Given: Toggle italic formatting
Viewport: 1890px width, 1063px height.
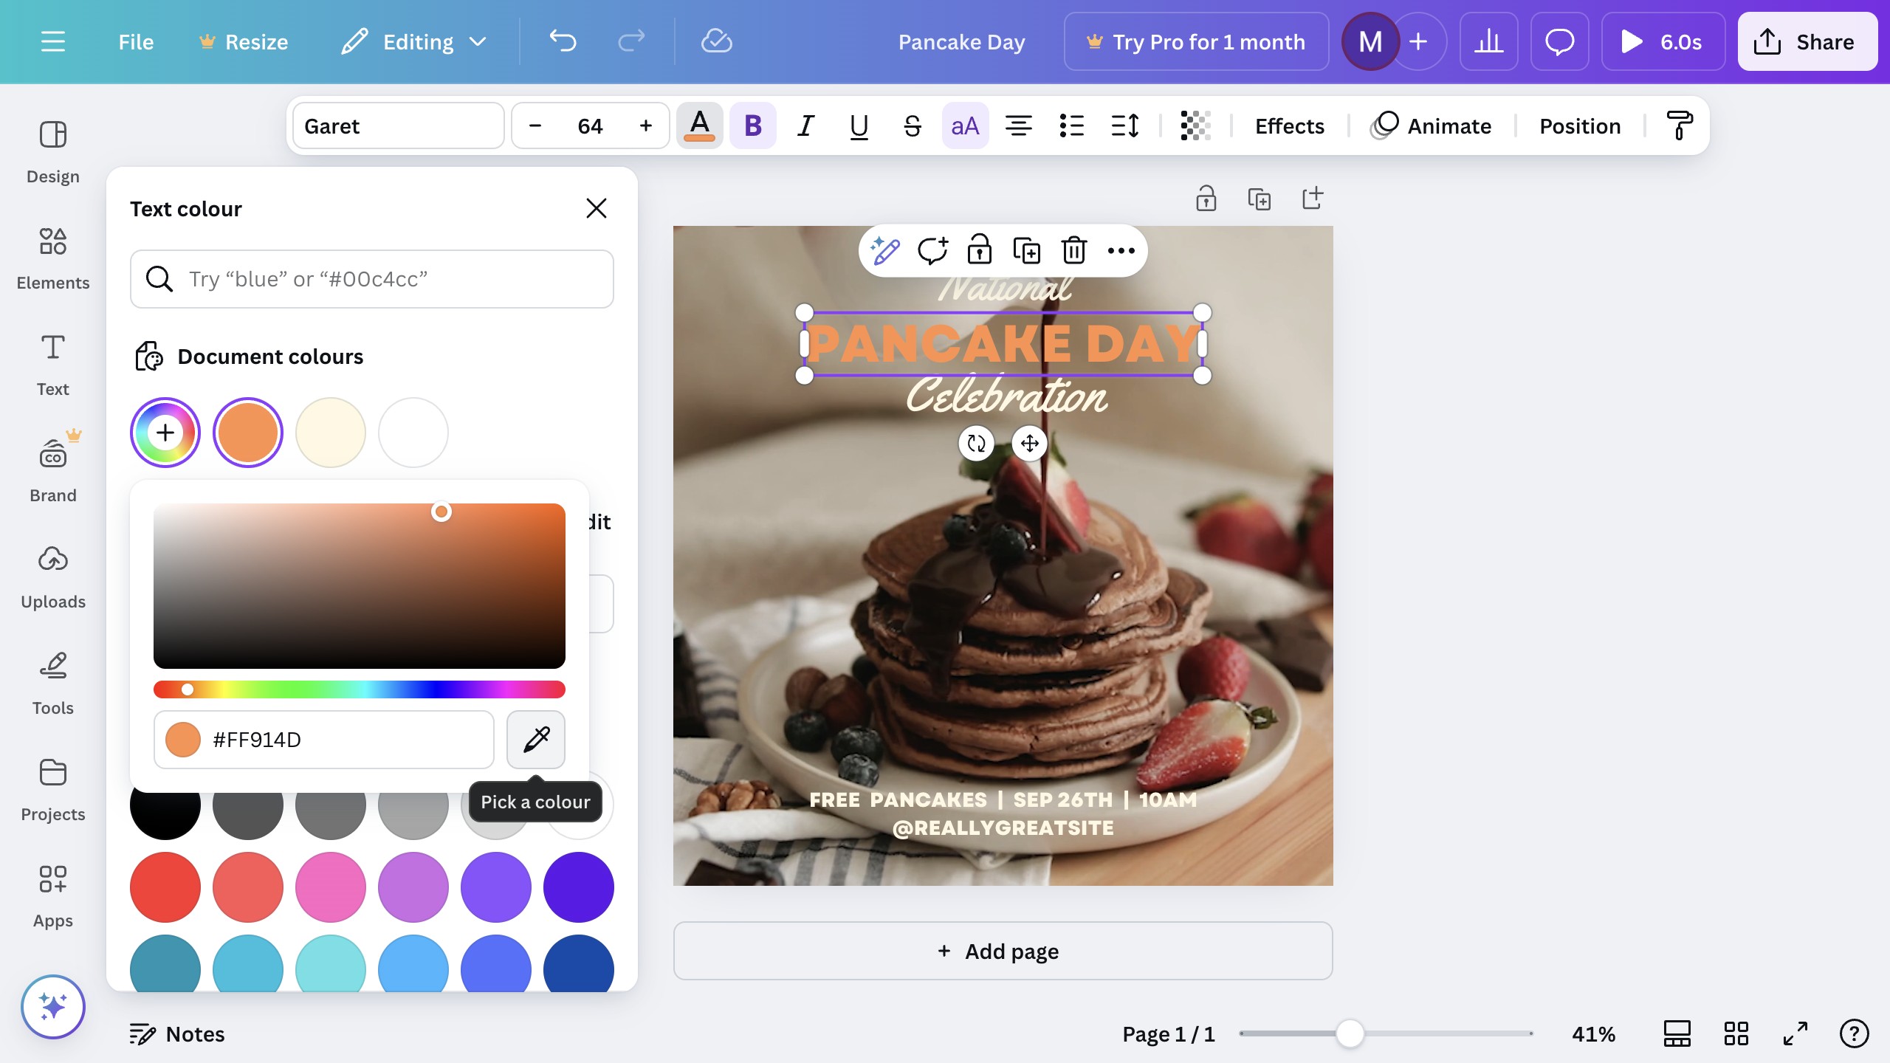Looking at the screenshot, I should 806,126.
